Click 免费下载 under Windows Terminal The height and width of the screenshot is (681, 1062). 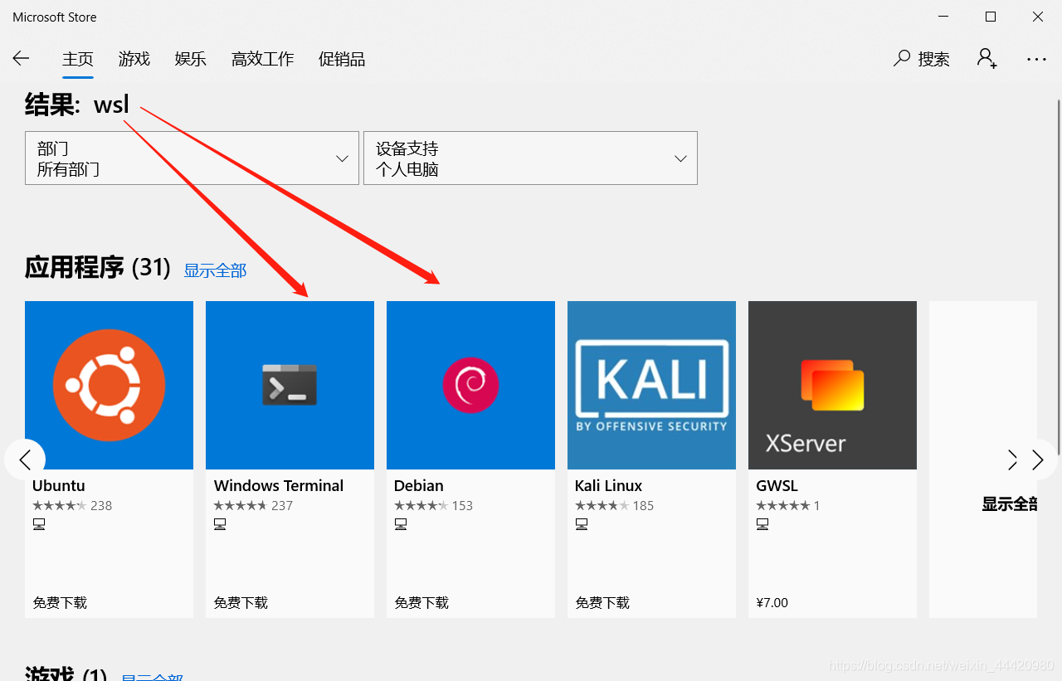tap(241, 602)
